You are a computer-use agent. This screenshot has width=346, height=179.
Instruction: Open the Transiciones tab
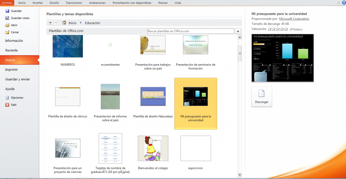pos(74,3)
